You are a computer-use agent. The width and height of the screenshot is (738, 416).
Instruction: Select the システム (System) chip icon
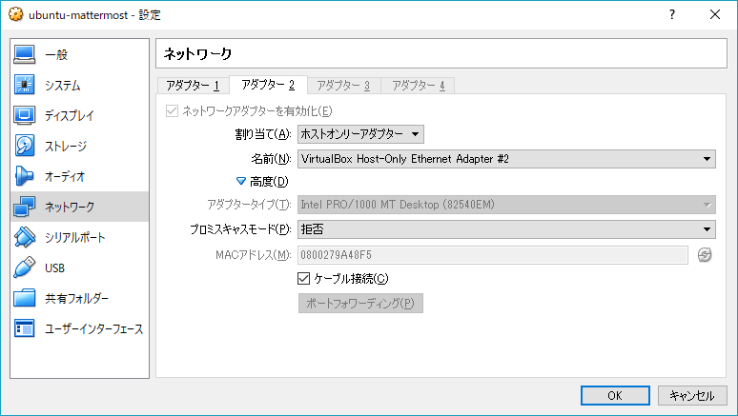(x=25, y=86)
